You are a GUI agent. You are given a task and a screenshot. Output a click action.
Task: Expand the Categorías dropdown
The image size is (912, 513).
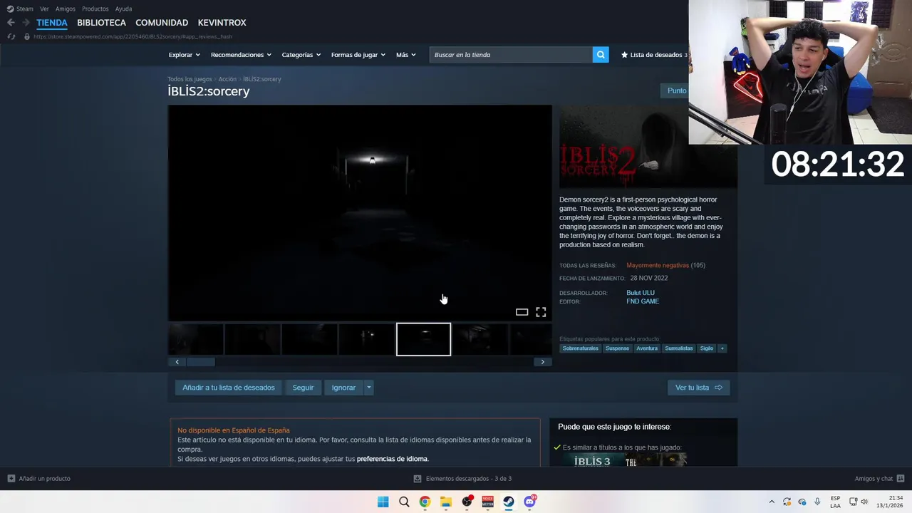click(x=301, y=55)
